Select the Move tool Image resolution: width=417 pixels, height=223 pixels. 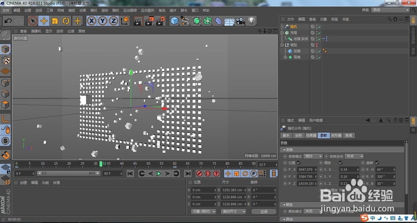(x=44, y=21)
